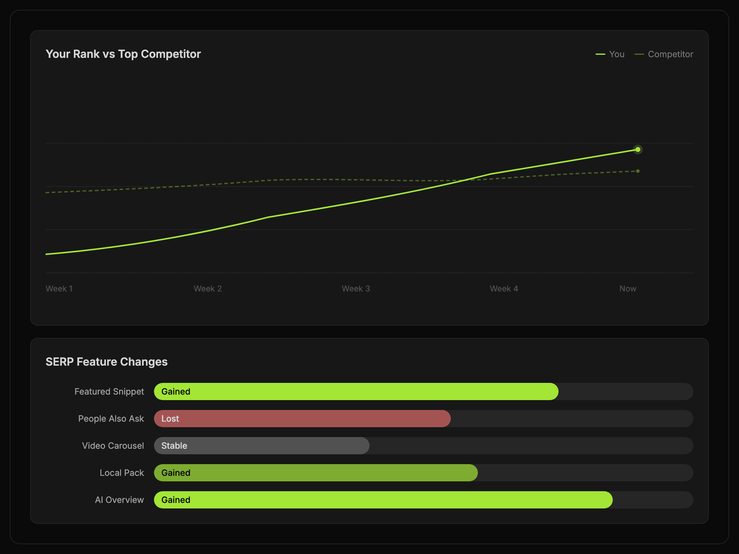The width and height of the screenshot is (739, 554).
Task: Click the 'SERP Feature Changes' heading
Action: tap(107, 362)
